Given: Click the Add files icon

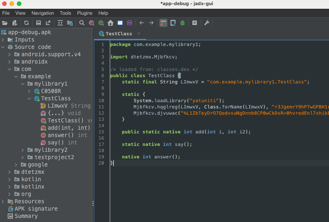Looking at the screenshot, I should [14, 23].
